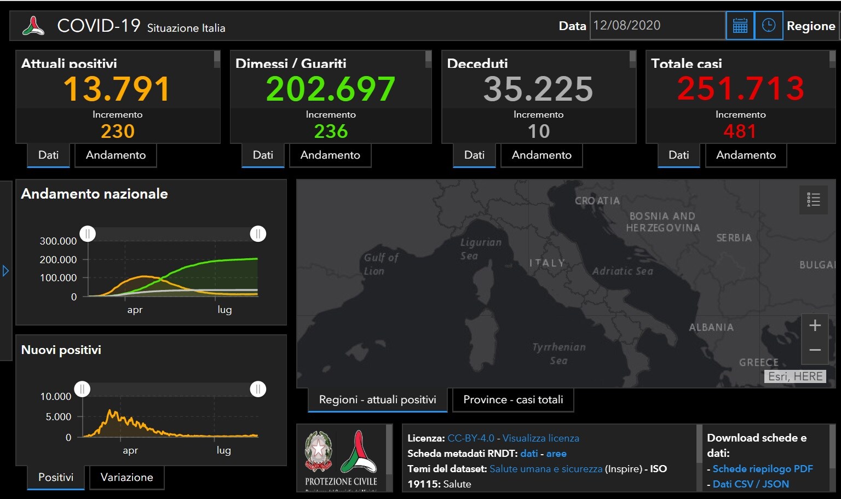Click the Deceduti panel scrollbar
The width and height of the screenshot is (841, 499).
click(633, 59)
